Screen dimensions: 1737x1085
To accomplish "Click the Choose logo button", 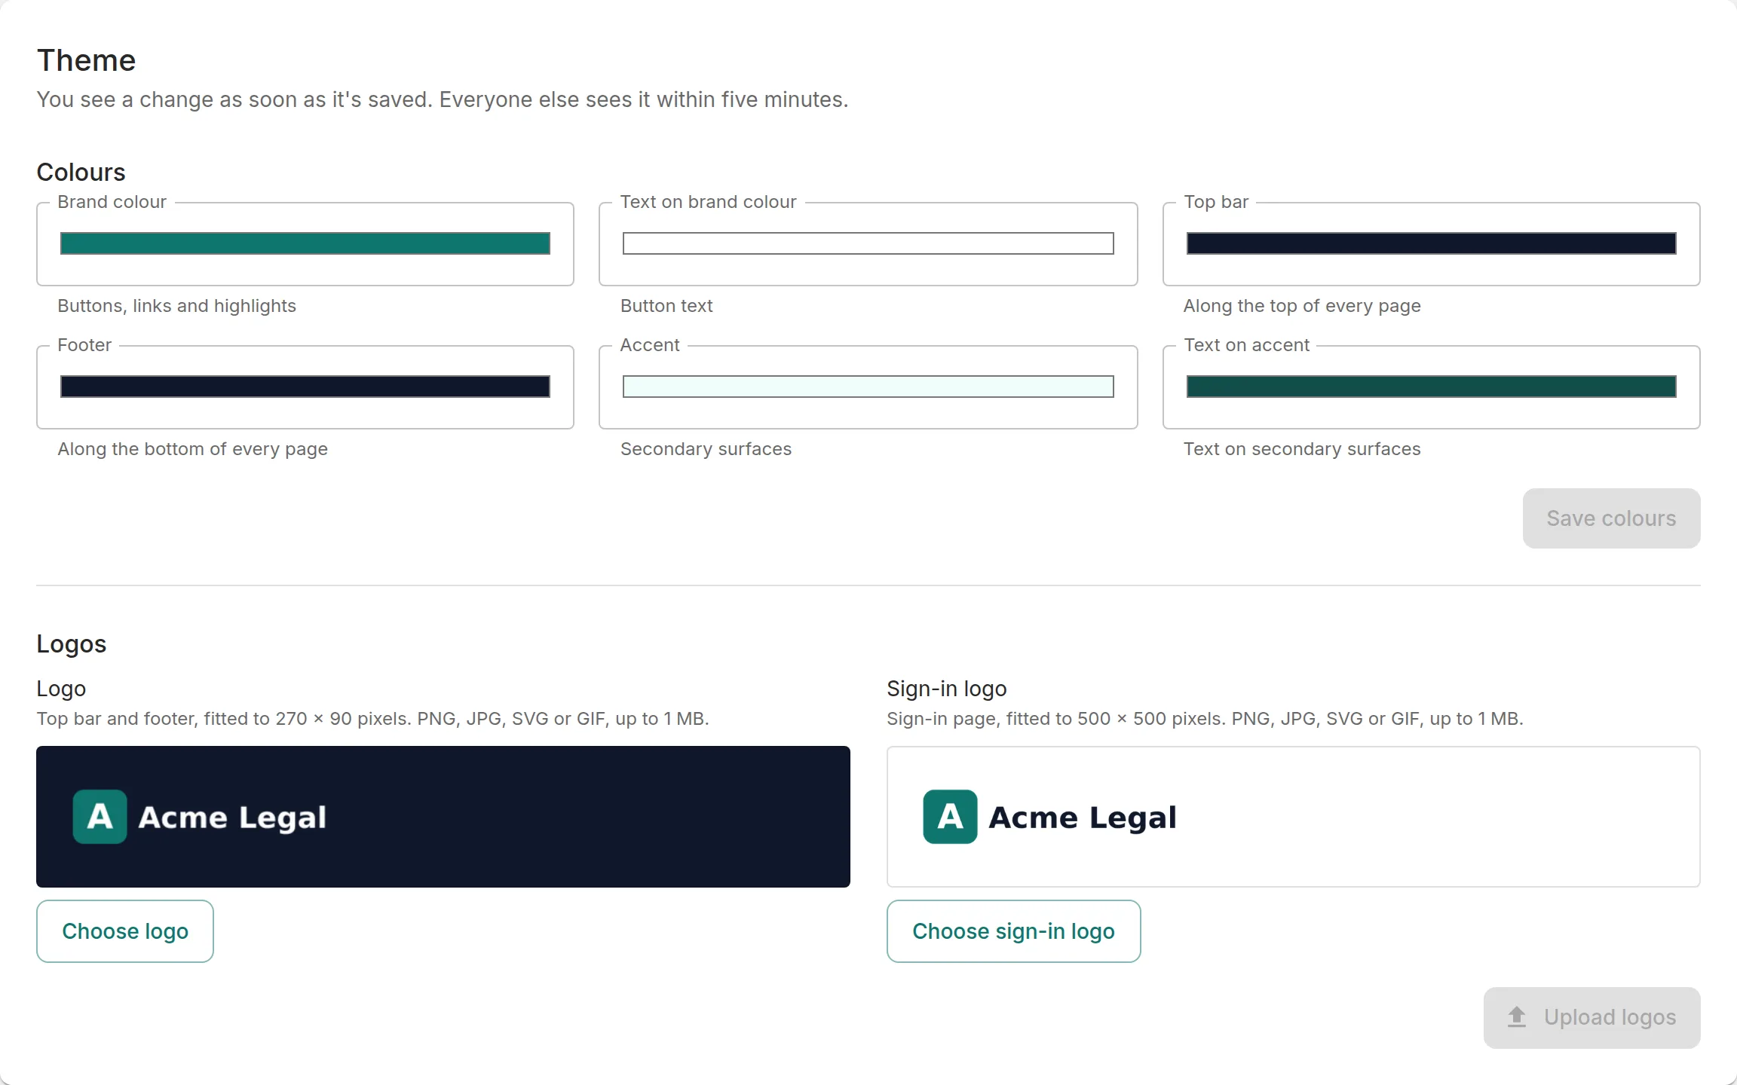I will (125, 931).
